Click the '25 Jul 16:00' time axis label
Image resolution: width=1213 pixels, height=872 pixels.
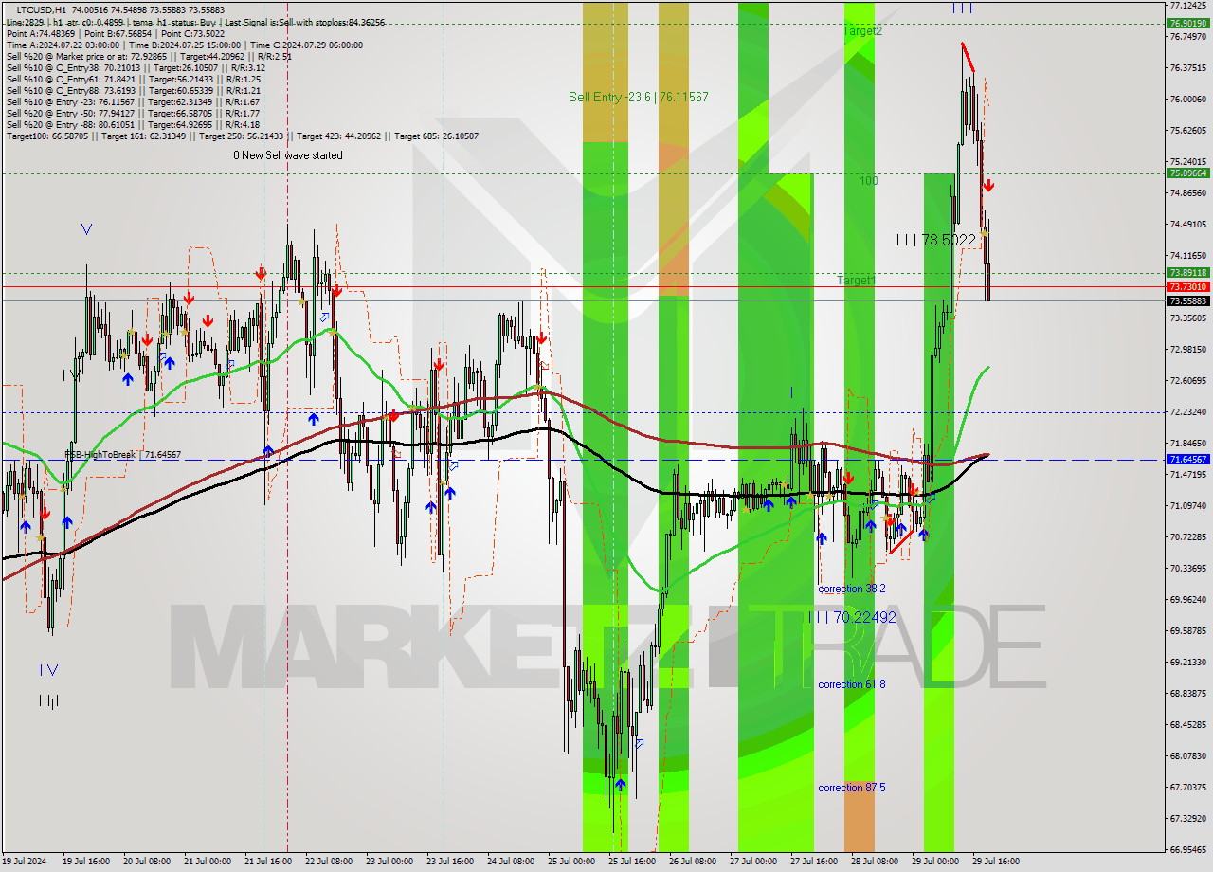coord(632,862)
